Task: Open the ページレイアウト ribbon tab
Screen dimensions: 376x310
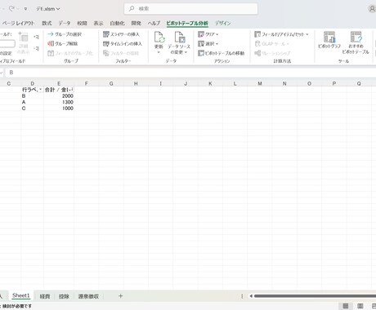Action: pos(18,24)
